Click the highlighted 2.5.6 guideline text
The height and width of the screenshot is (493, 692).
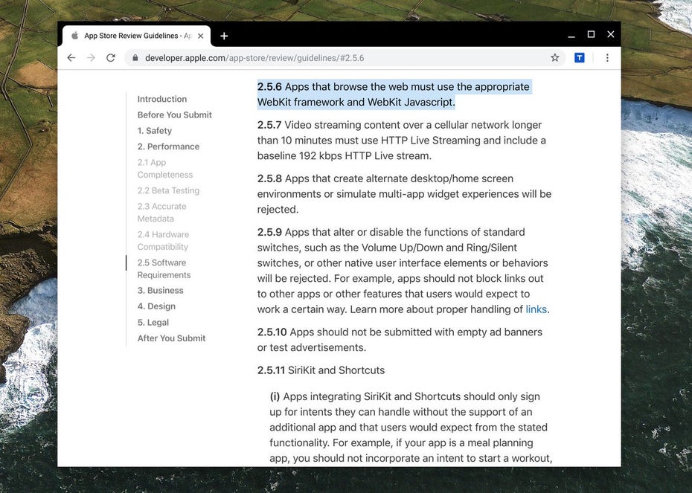[394, 94]
